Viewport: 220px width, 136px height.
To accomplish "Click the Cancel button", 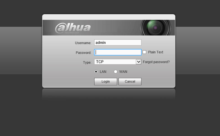I will 130,81.
